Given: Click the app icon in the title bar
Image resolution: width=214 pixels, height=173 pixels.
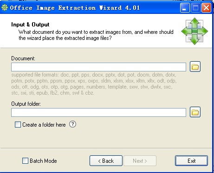Looking at the screenshot, I should [4, 7].
